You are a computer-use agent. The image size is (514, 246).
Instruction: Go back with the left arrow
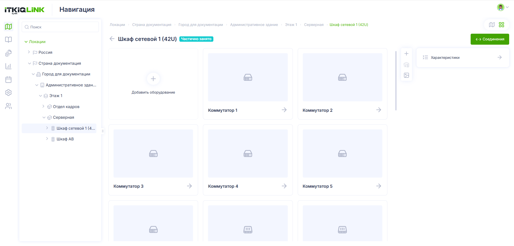pyautogui.click(x=112, y=39)
